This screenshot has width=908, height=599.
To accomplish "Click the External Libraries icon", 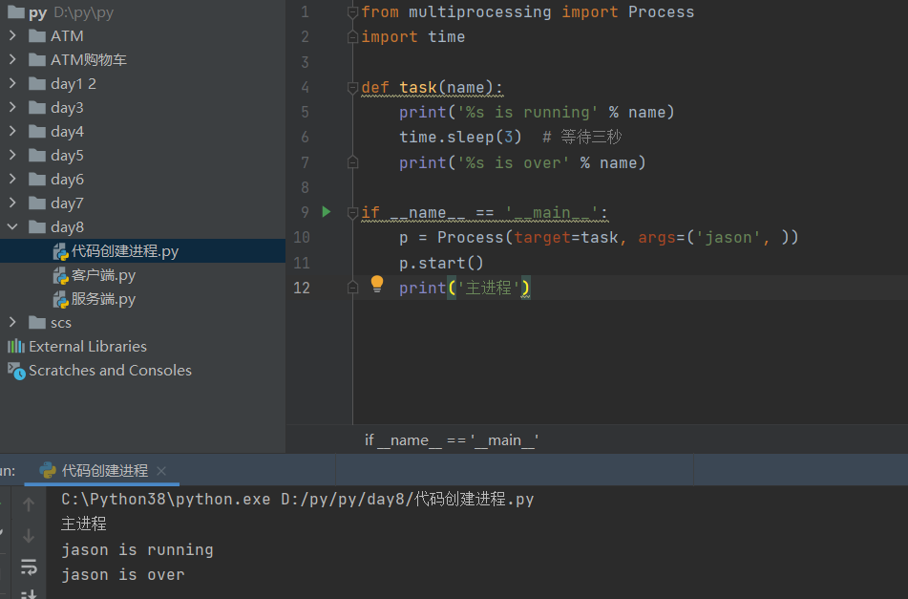I will click(x=15, y=346).
